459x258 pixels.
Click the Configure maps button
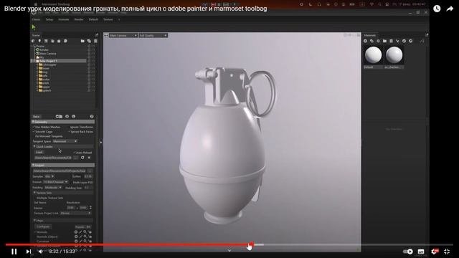coord(43,226)
